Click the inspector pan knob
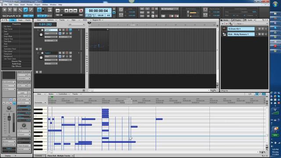 (x=9, y=108)
